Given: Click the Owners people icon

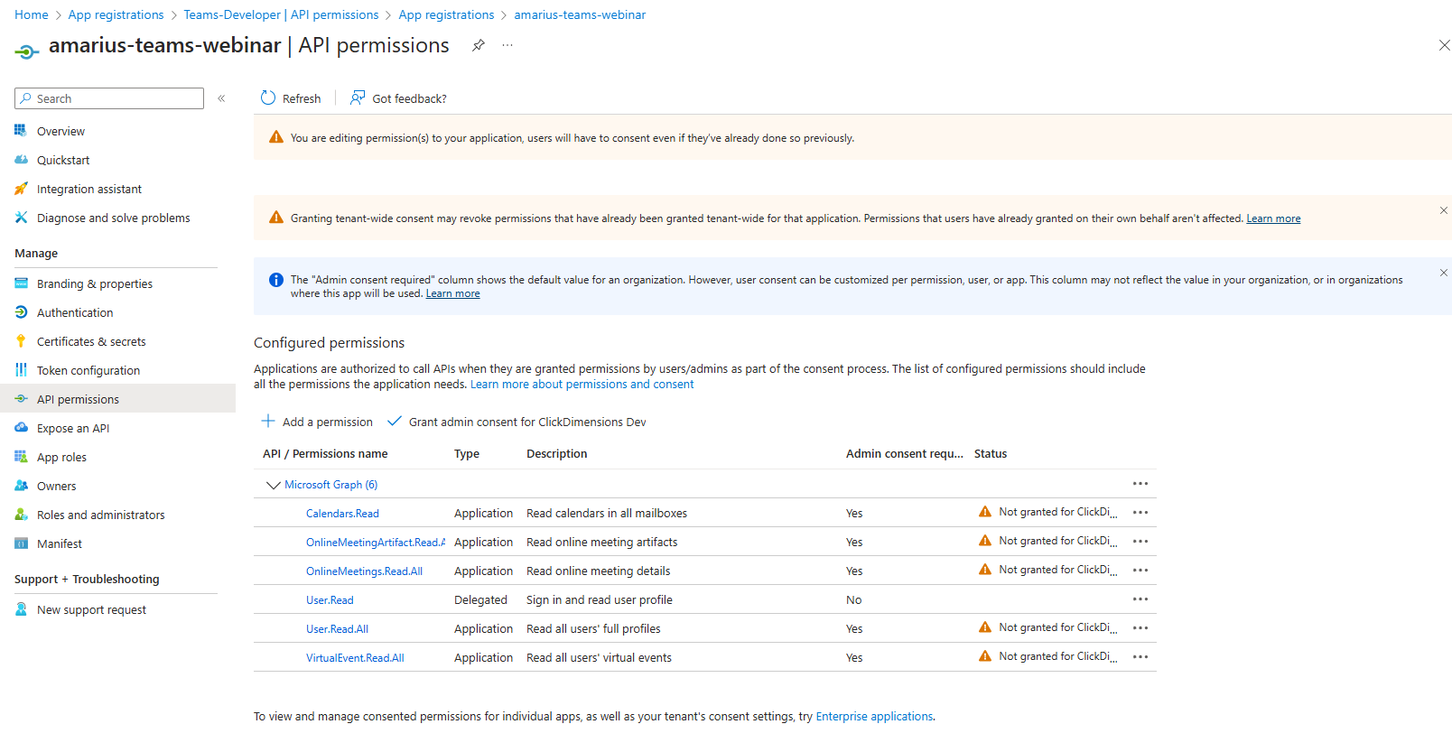Looking at the screenshot, I should pyautogui.click(x=21, y=485).
